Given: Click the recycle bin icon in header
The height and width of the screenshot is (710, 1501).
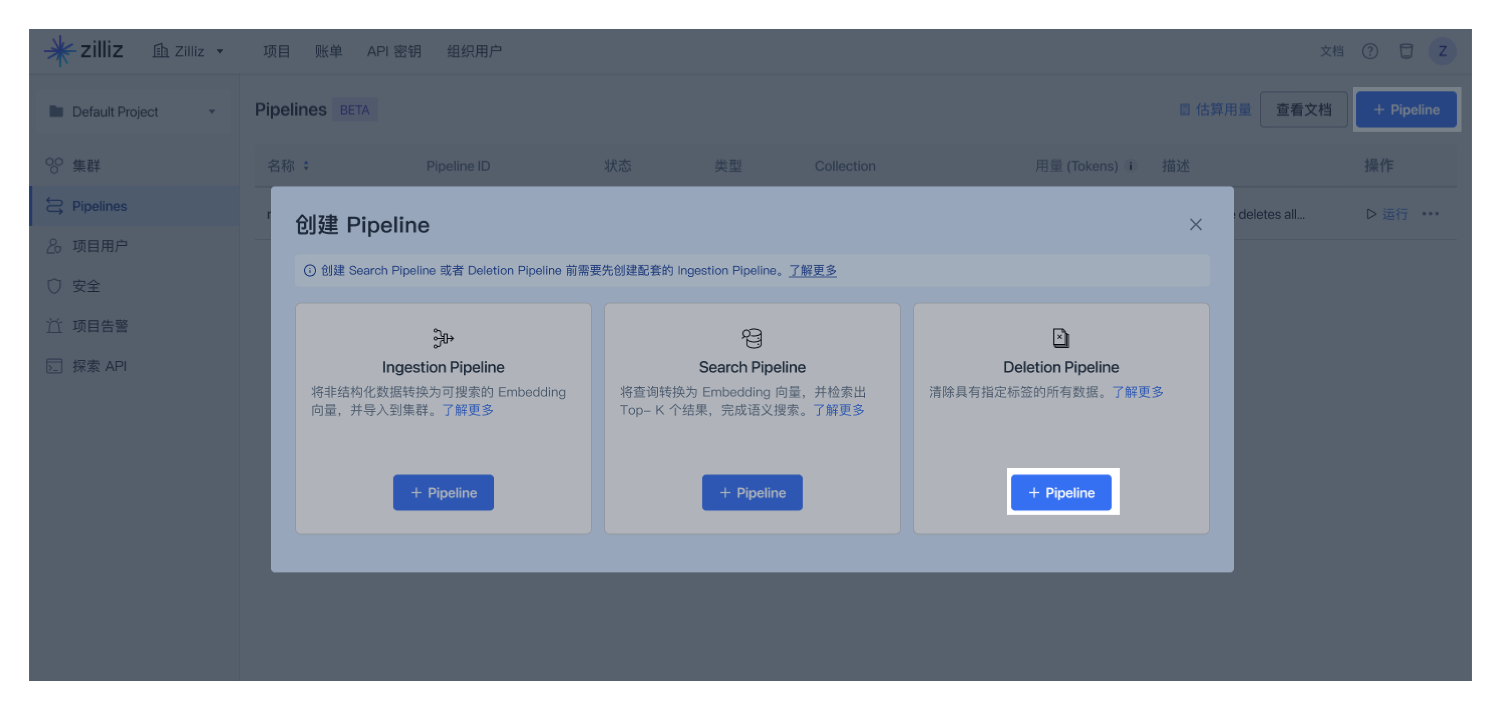Looking at the screenshot, I should click(x=1406, y=51).
